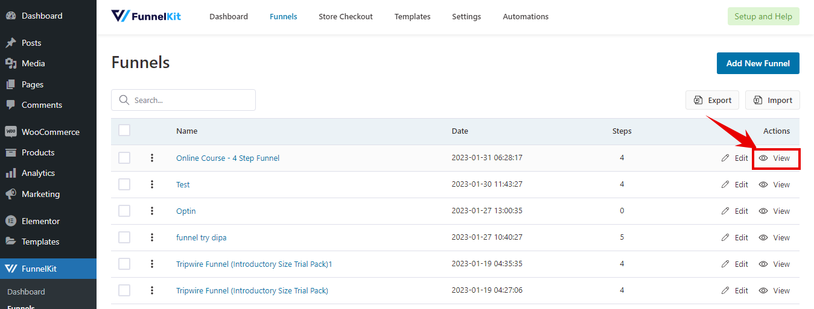
Task: Click Edit for Tripwire Funnel Trial Pack)1
Action: [734, 264]
